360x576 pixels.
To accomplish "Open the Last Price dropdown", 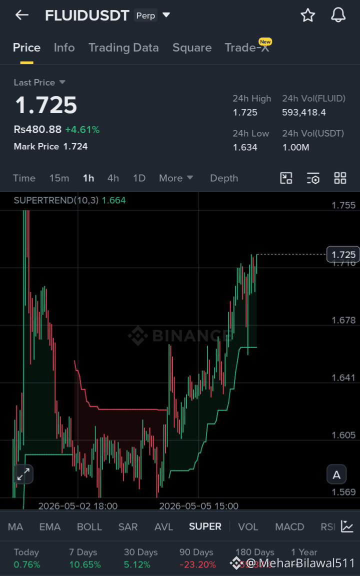I will point(62,82).
